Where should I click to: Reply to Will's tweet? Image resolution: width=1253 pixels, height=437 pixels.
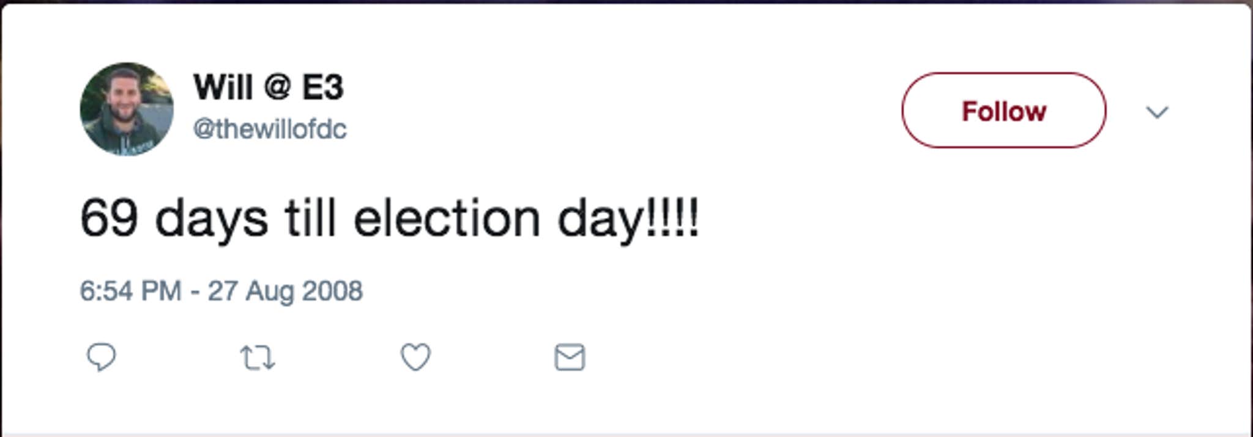click(101, 357)
